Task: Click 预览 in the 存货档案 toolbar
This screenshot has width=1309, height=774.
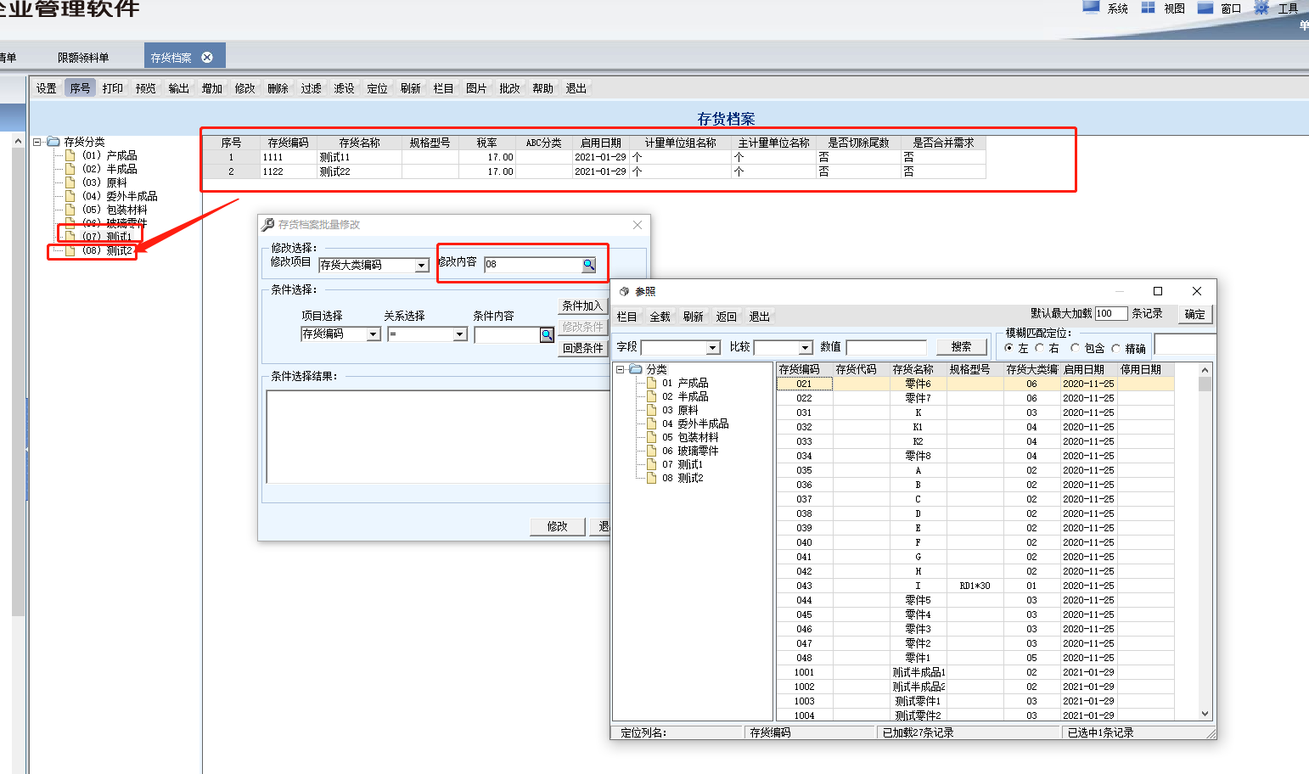Action: 146,88
